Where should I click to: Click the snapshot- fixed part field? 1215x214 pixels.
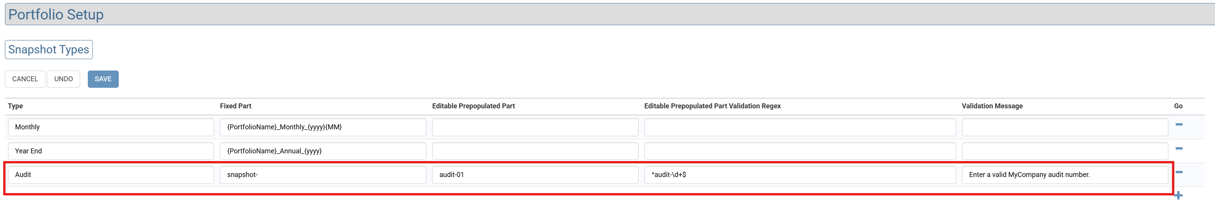click(323, 175)
